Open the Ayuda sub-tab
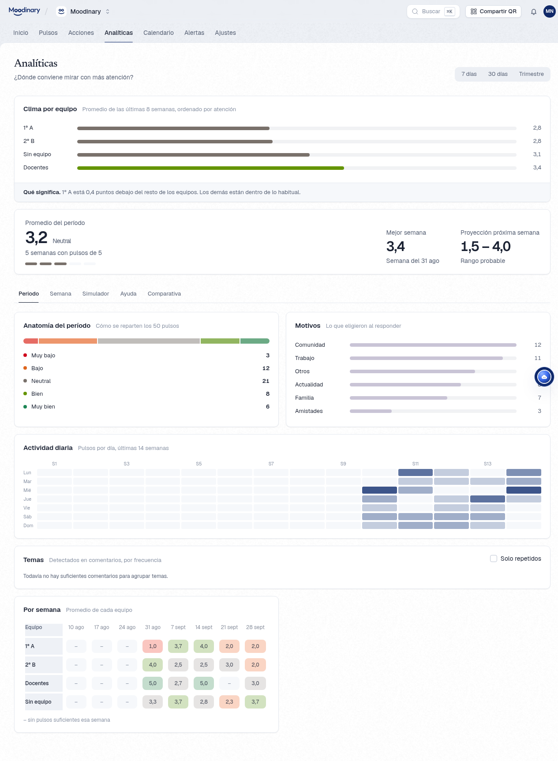This screenshot has height=761, width=558. click(128, 294)
